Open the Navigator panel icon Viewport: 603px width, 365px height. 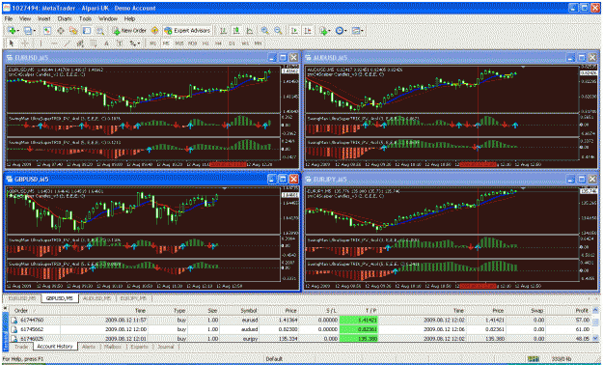73,31
